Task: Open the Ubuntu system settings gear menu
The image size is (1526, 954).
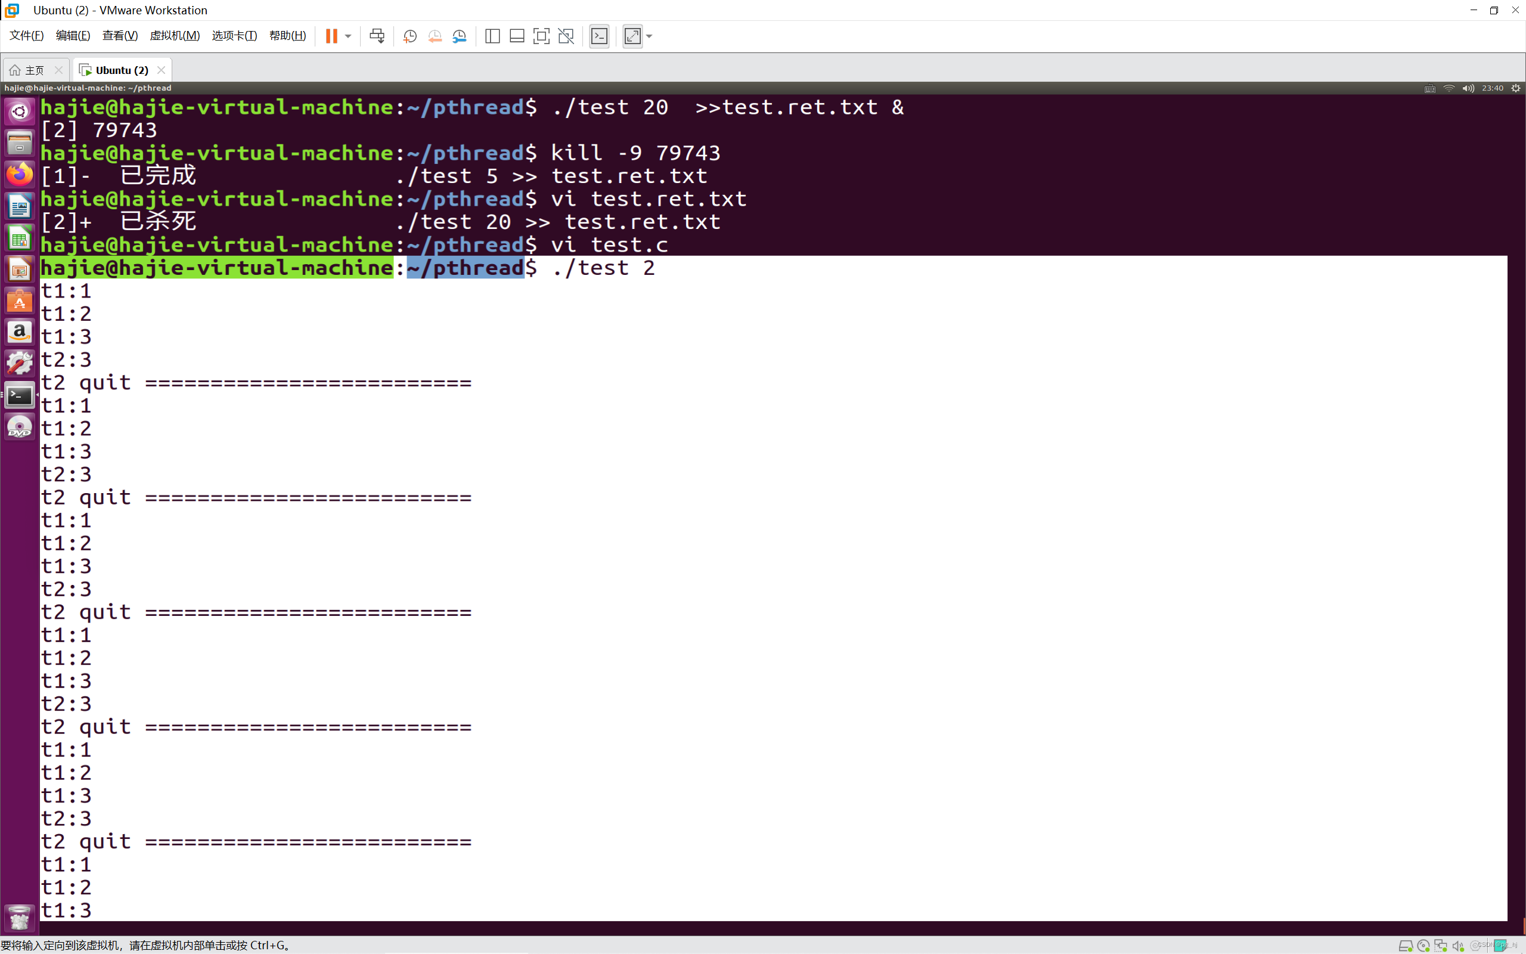Action: (1516, 88)
